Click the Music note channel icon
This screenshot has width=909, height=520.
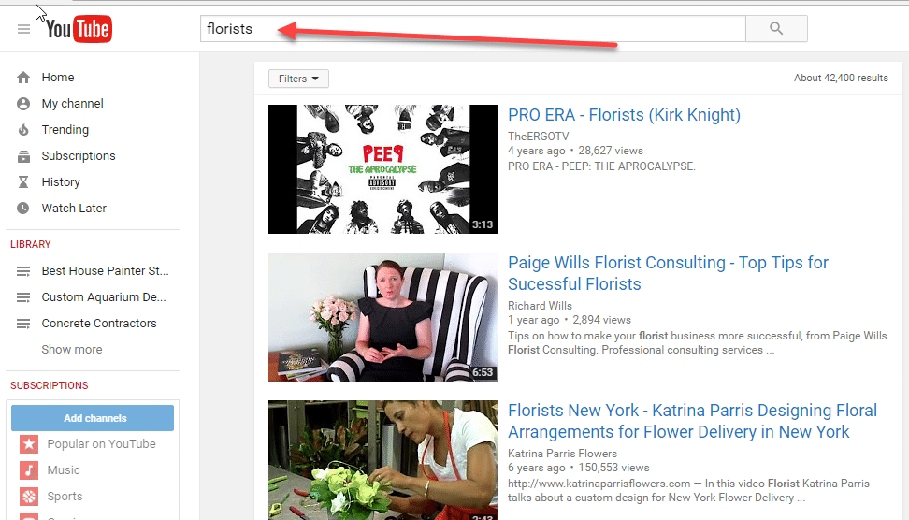(29, 470)
